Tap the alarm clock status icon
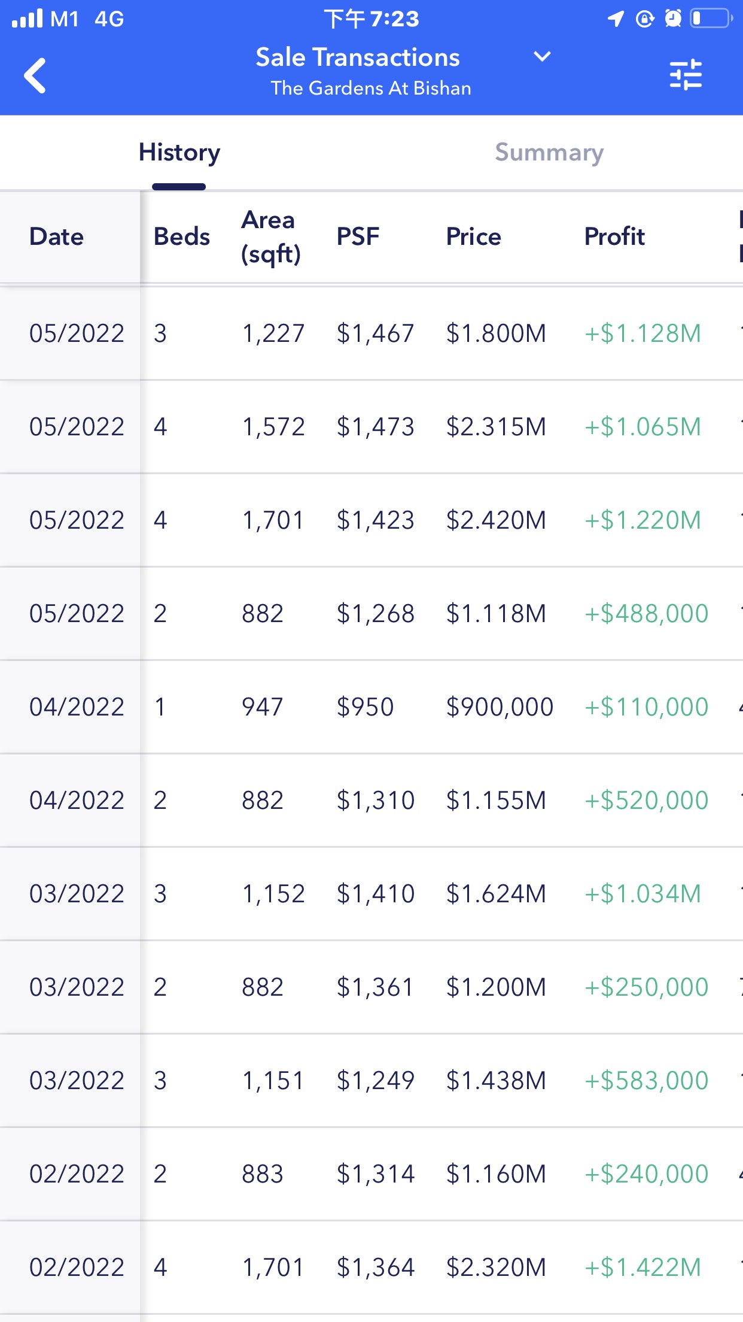This screenshot has width=743, height=1322. tap(673, 19)
